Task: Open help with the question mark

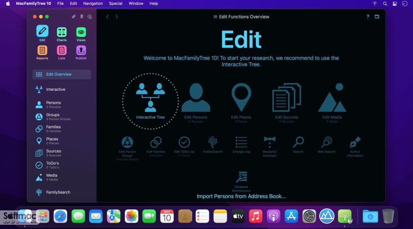Action: coord(368,17)
